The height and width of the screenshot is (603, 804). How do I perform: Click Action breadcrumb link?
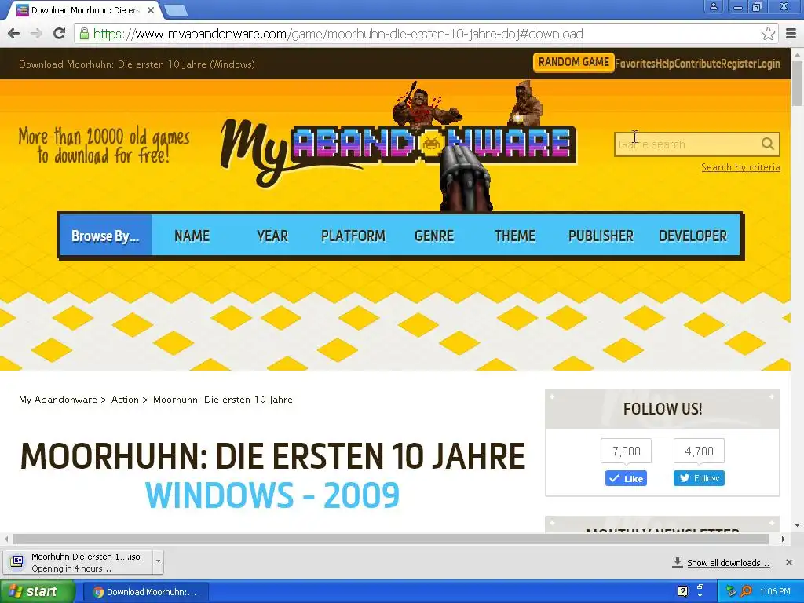[125, 400]
